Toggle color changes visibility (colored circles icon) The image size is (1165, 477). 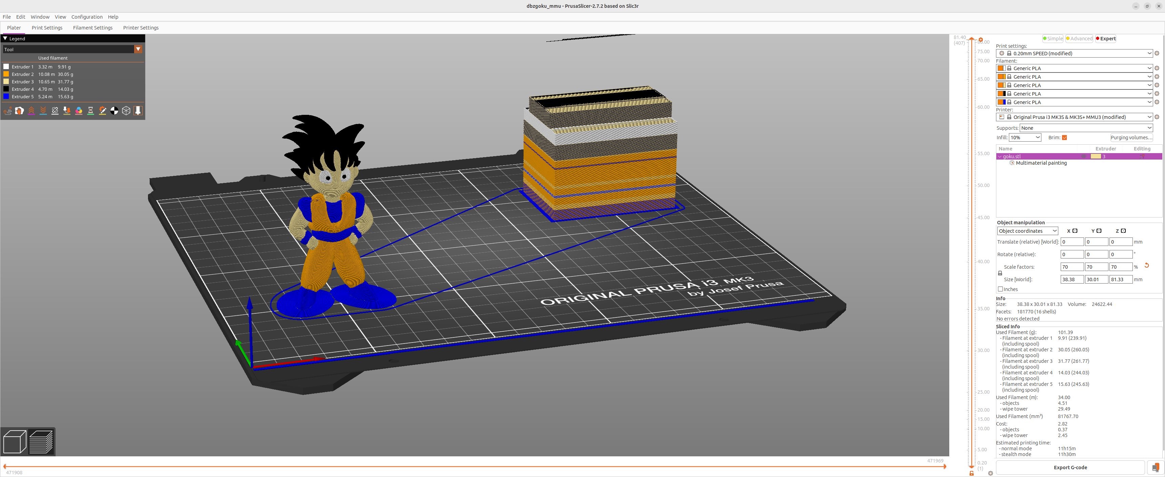coord(79,111)
